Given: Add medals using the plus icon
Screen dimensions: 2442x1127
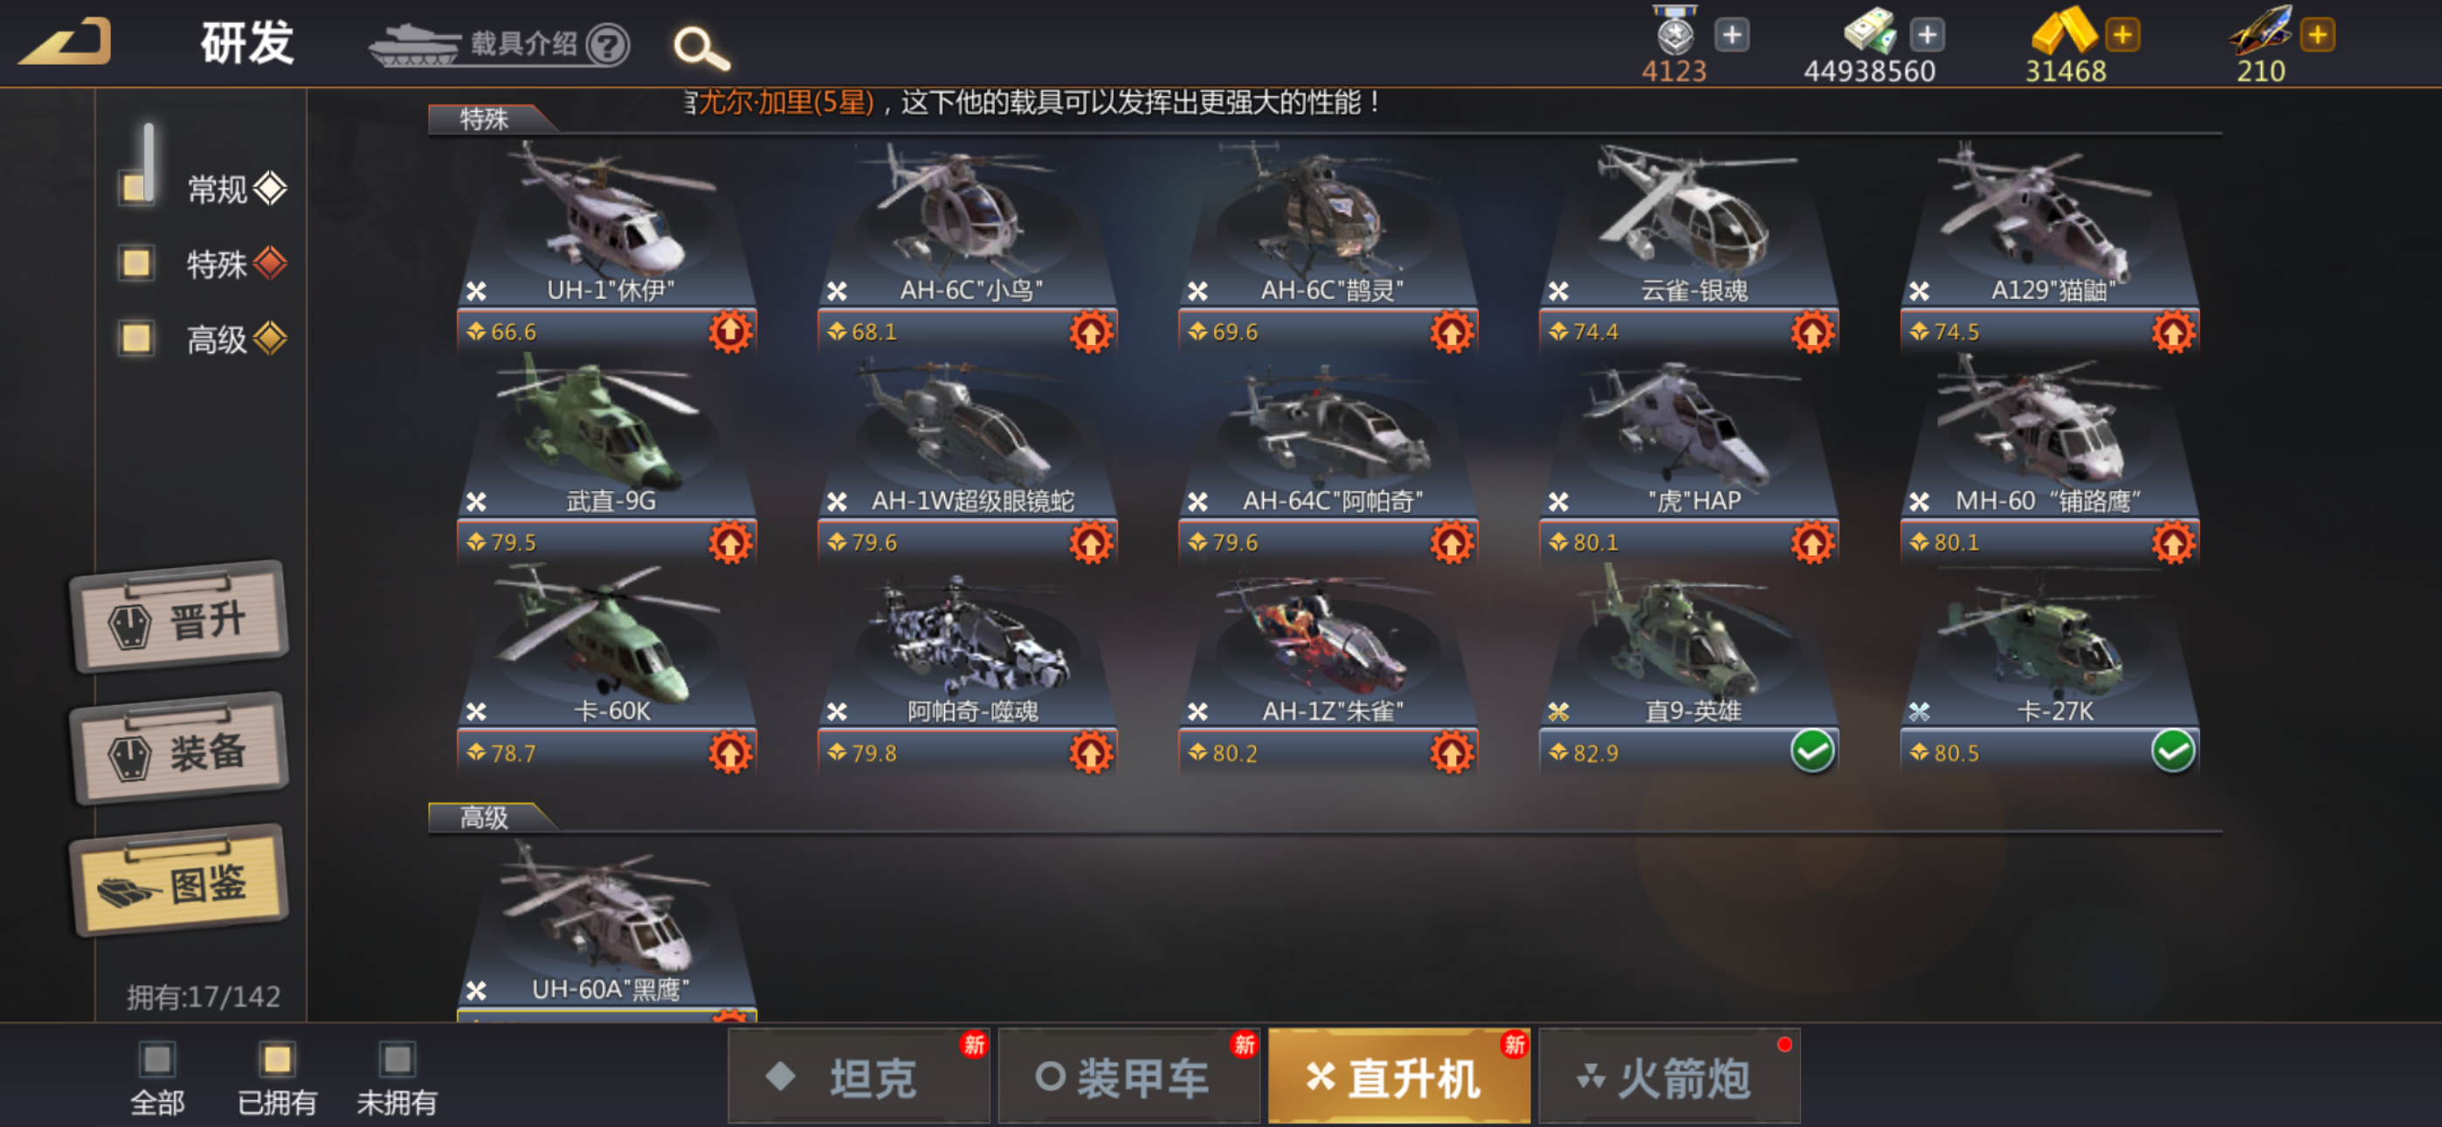Looking at the screenshot, I should coord(1732,35).
